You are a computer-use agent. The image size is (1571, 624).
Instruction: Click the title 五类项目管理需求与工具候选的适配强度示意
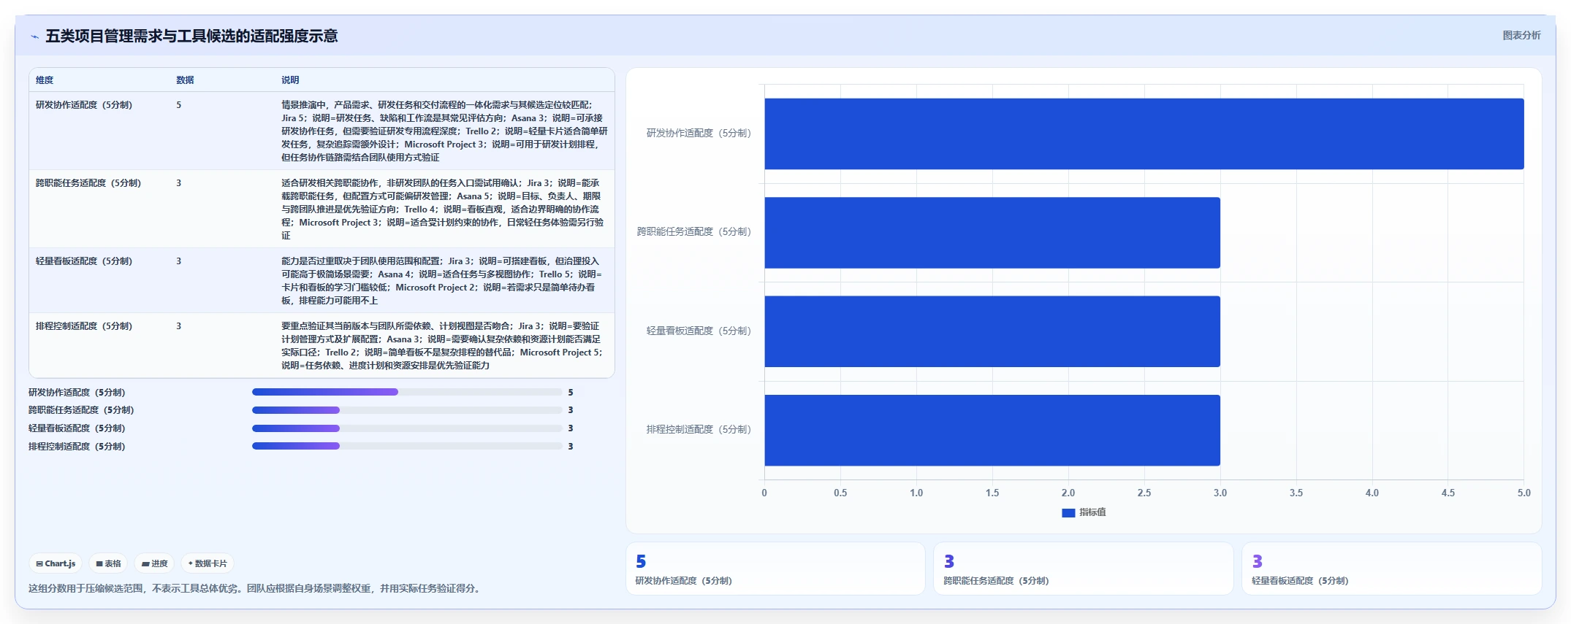tap(191, 36)
